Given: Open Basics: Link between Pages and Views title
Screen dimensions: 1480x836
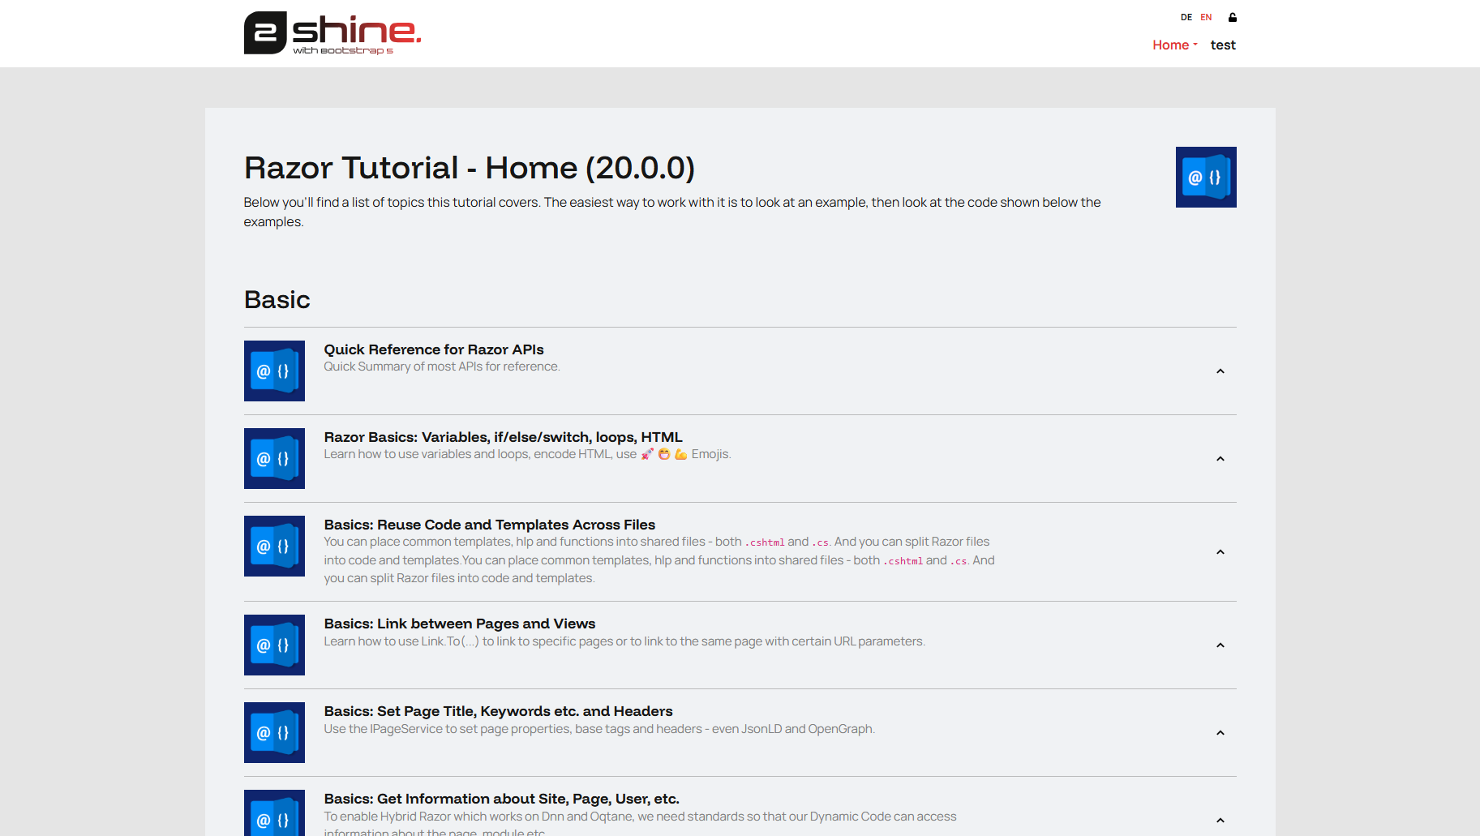Looking at the screenshot, I should (459, 624).
